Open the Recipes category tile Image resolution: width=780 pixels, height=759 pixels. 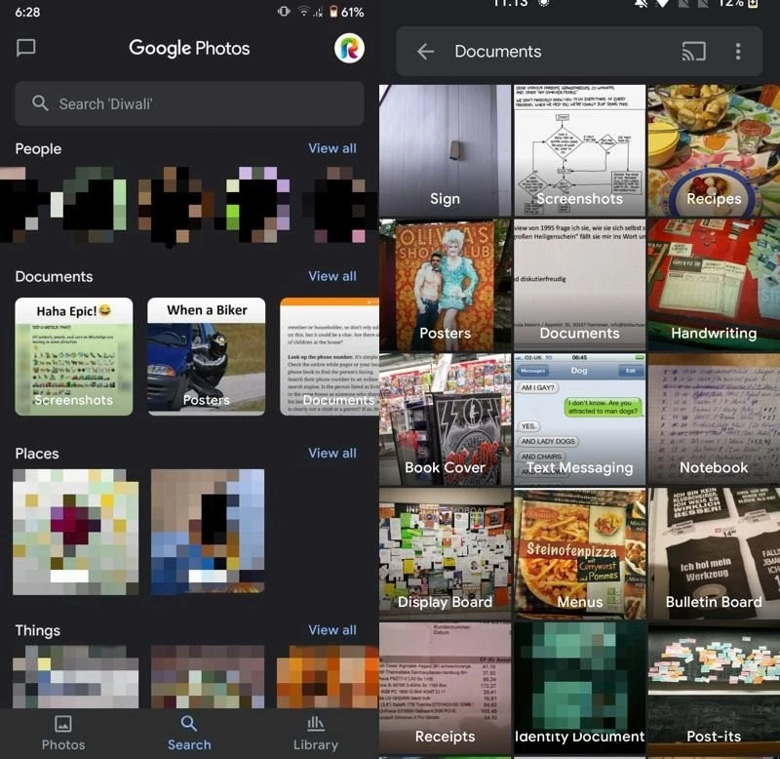tap(714, 150)
